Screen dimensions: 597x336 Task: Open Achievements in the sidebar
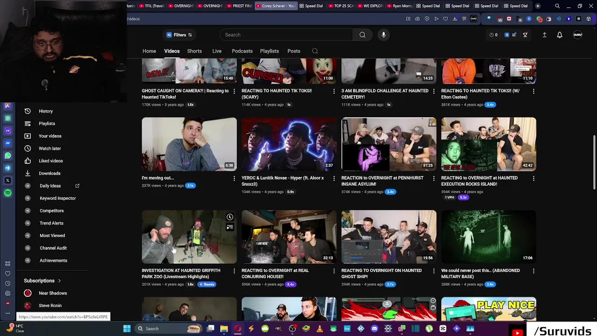[53, 260]
